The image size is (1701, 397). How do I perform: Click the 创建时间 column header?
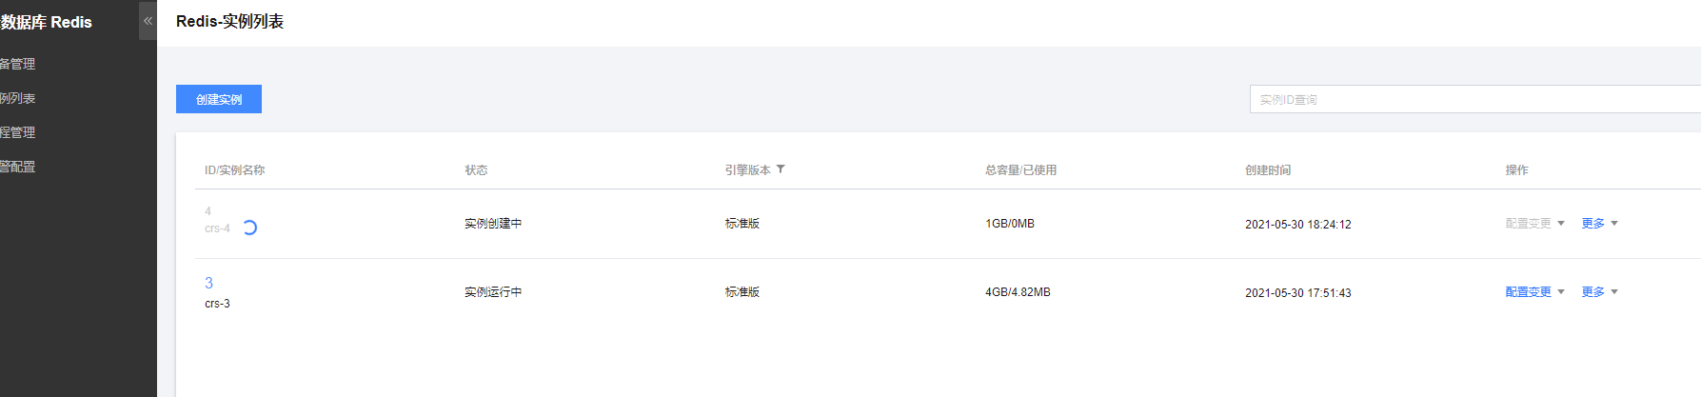1268,170
